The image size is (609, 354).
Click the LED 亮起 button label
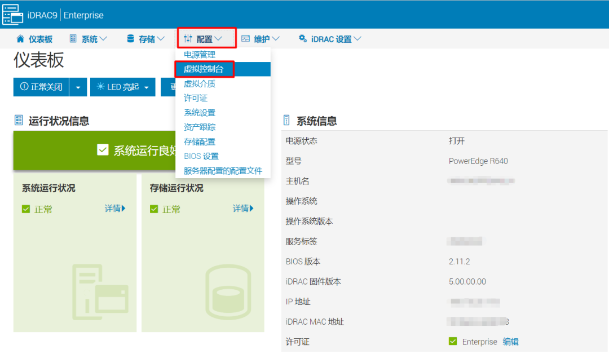coord(123,87)
